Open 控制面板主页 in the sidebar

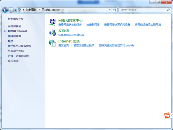[x=16, y=19]
